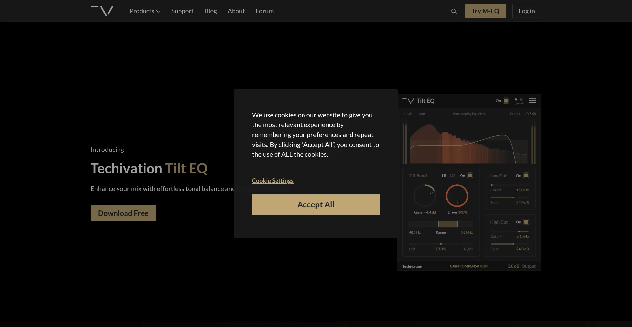Toggle the main On switch in the Tilt EQ header
The image size is (632, 327).
point(506,101)
